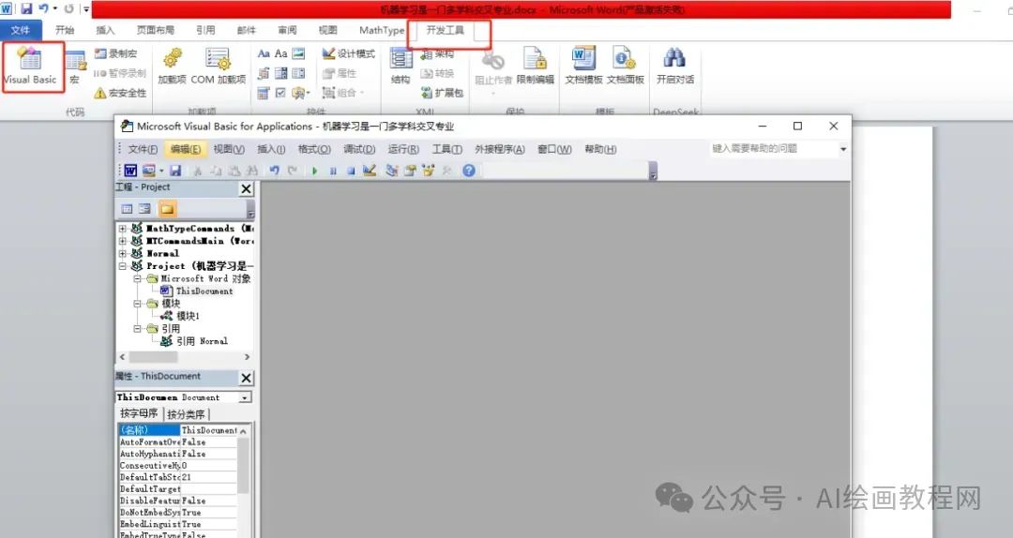Click the undo arrow in the VBA toolbar
The width and height of the screenshot is (1013, 538).
(x=275, y=171)
